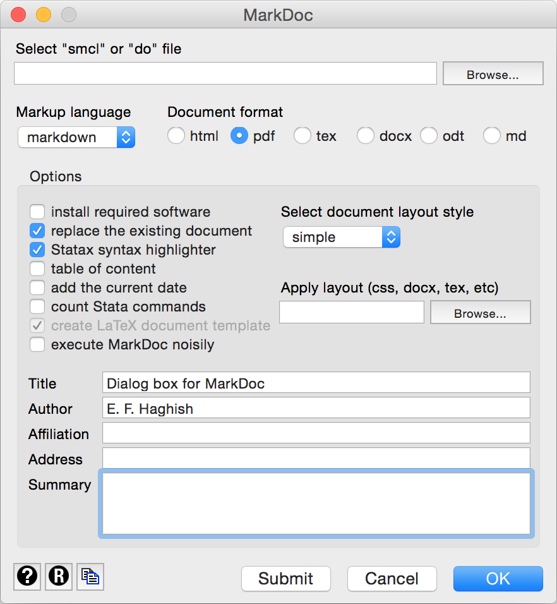557x604 pixels.
Task: Click the Affiliation text field
Action: 316,433
